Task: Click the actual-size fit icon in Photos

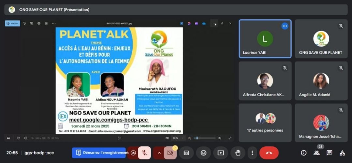Action: (167, 138)
